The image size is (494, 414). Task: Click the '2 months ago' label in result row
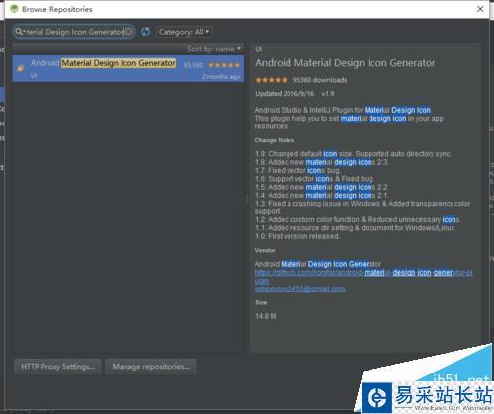pos(221,77)
